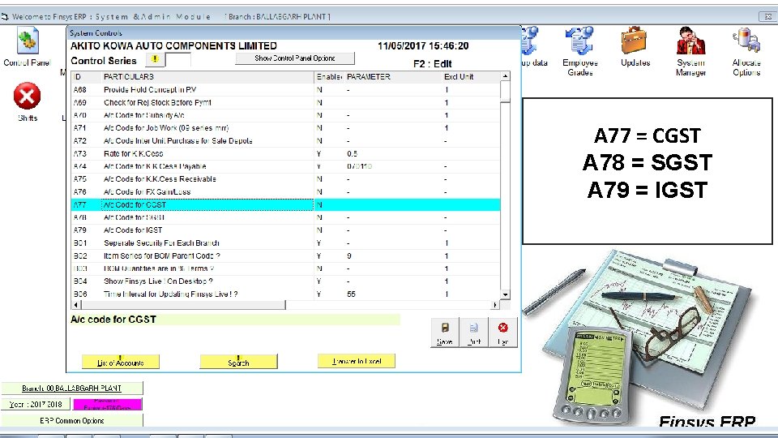Click the A/c code for CGST description field
The height and width of the screenshot is (438, 778).
[235, 320]
